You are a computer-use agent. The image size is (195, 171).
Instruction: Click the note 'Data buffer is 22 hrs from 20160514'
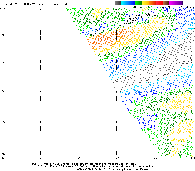pyautogui.click(x=64, y=167)
